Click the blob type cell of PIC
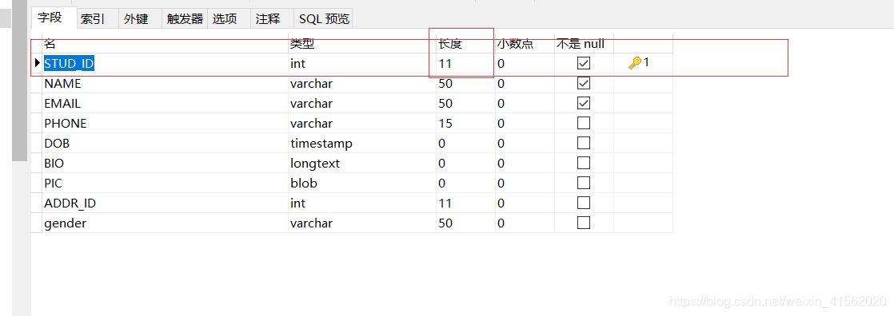Screen dimensions: 894x316 [x=362, y=184]
